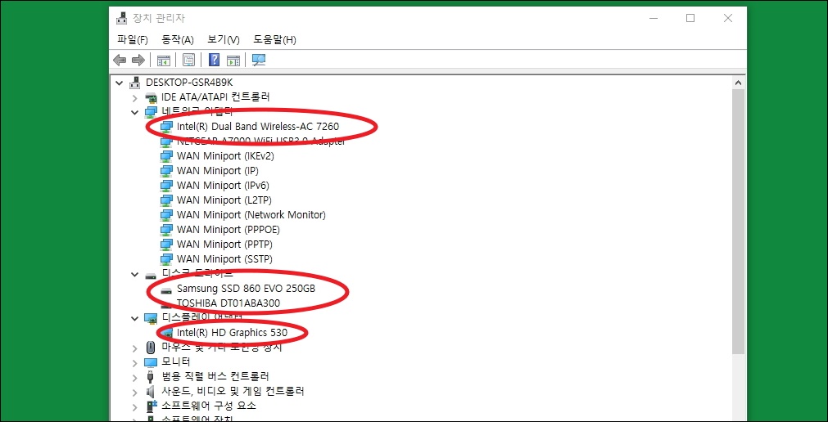This screenshot has width=828, height=422.
Task: Click the Back arrow toolbar icon
Action: point(120,61)
